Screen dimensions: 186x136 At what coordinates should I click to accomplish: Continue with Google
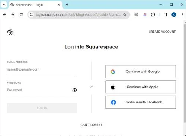tap(141, 72)
